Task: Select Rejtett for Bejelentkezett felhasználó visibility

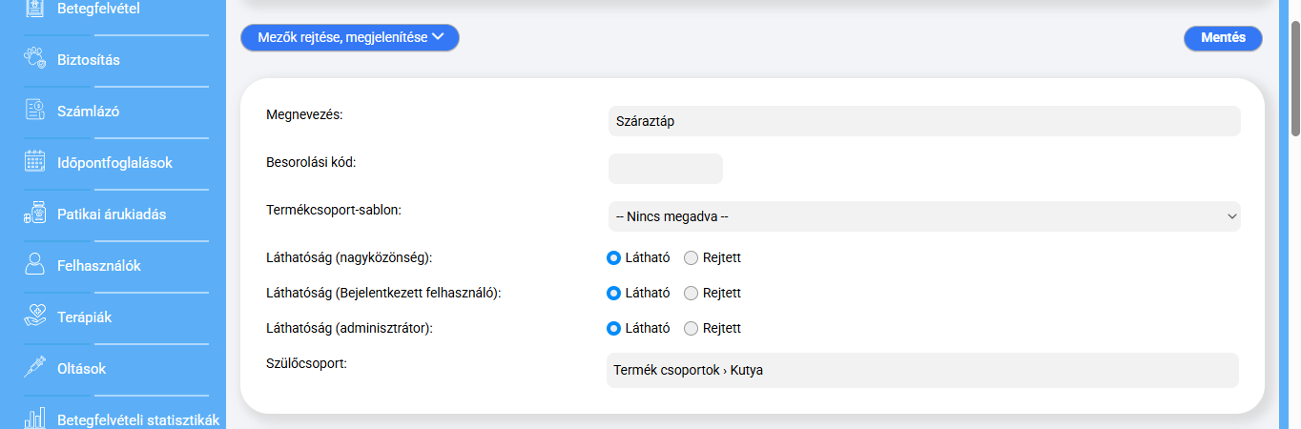Action: point(692,294)
